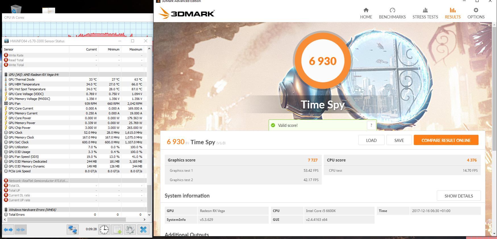
Task: Click Windows Hardware Errors (WHEA) header
Action: (x=75, y=210)
